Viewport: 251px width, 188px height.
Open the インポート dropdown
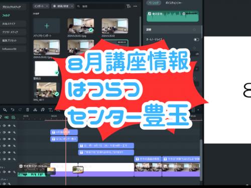[x=41, y=6]
